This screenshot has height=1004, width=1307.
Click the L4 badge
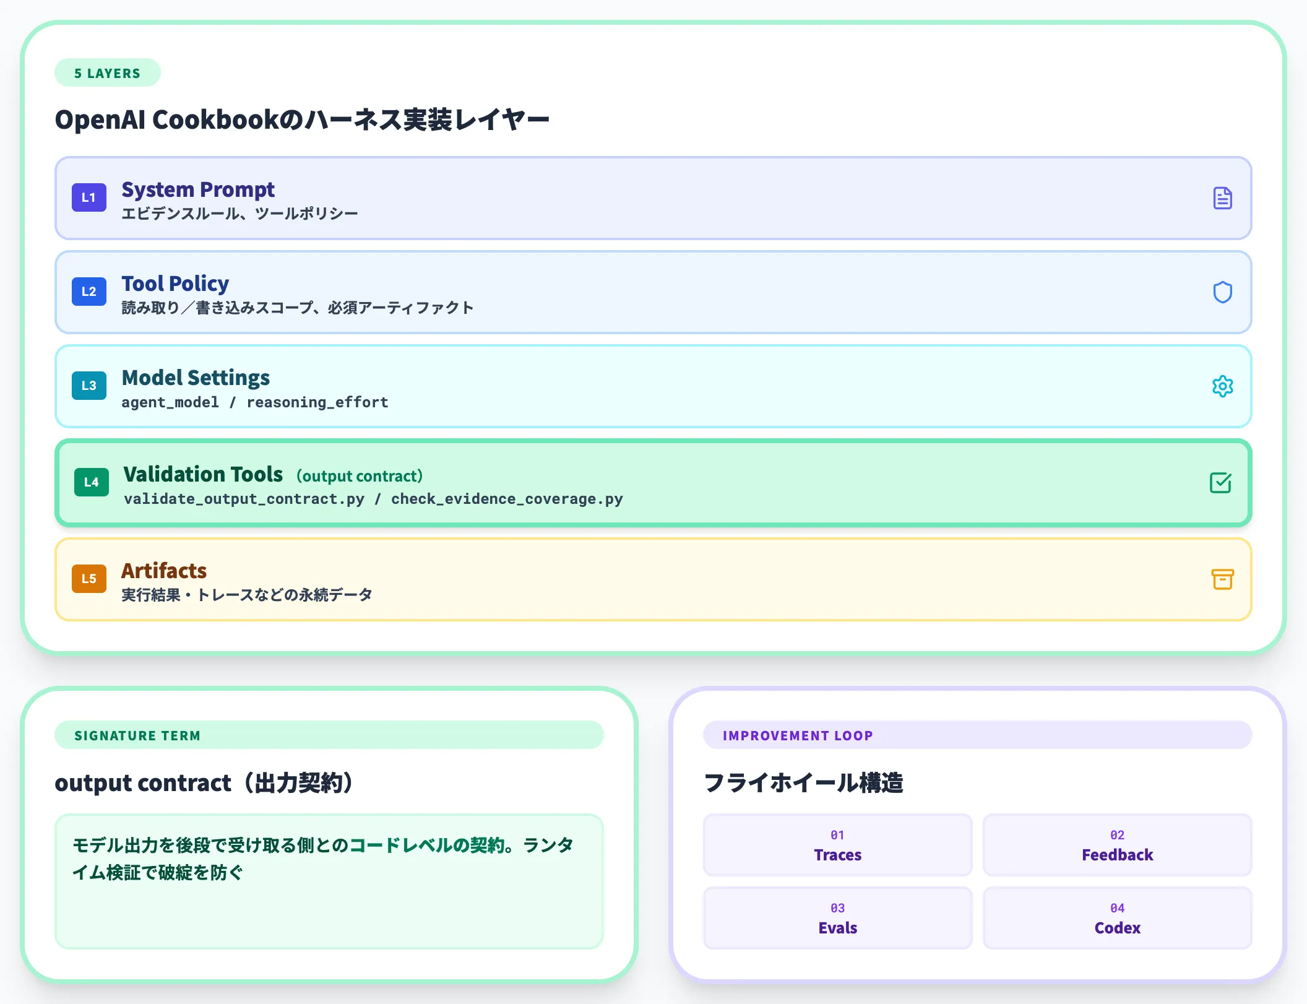pyautogui.click(x=92, y=482)
